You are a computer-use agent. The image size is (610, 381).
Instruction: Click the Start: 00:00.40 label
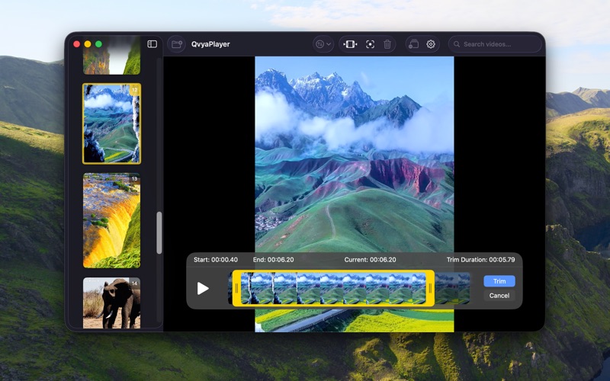point(216,260)
